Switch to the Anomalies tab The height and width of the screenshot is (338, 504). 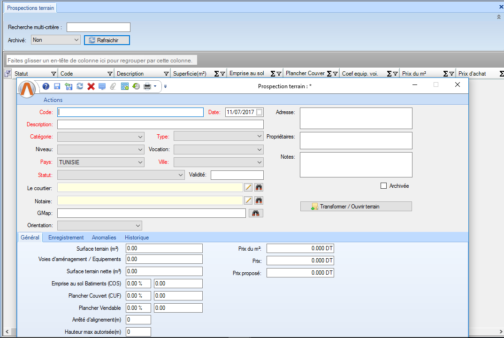pyautogui.click(x=104, y=238)
